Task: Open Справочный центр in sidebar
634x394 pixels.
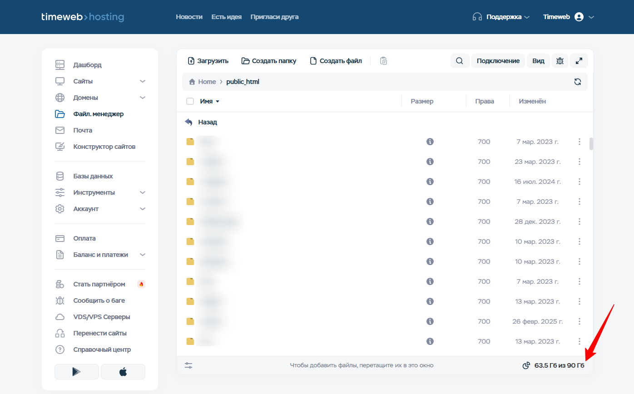Action: [102, 350]
